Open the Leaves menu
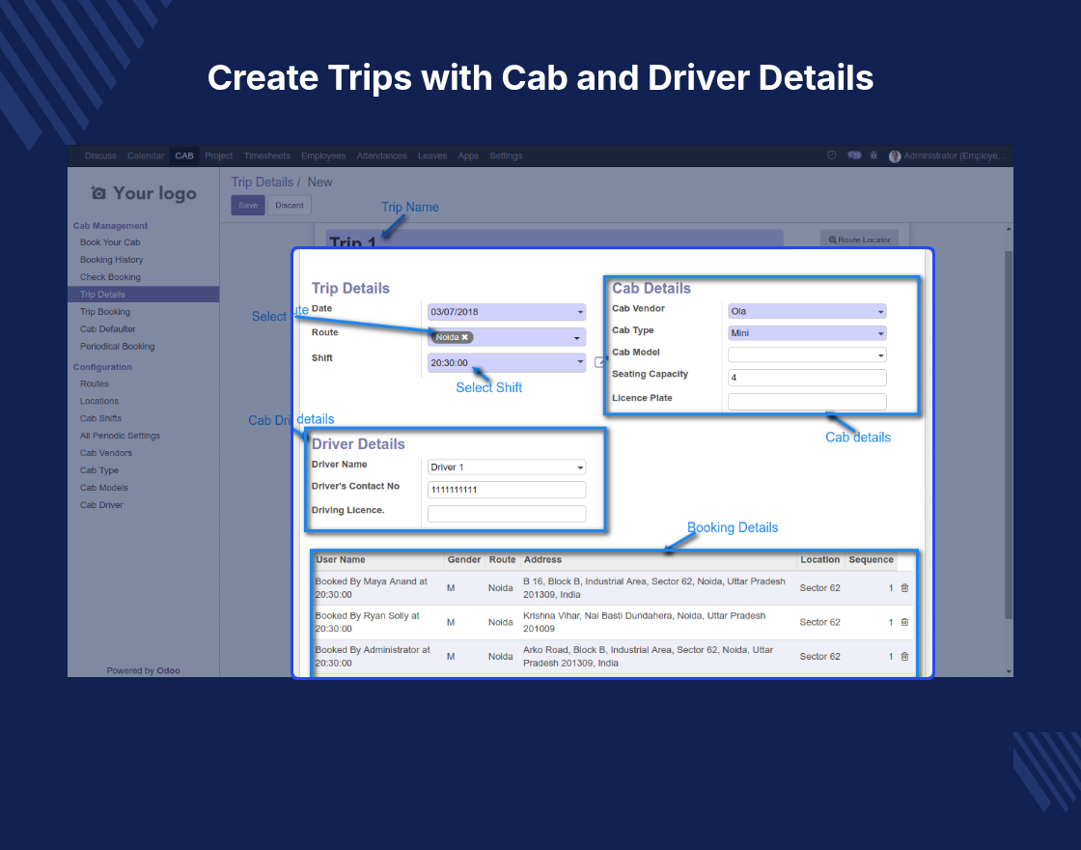The height and width of the screenshot is (850, 1081). (432, 156)
